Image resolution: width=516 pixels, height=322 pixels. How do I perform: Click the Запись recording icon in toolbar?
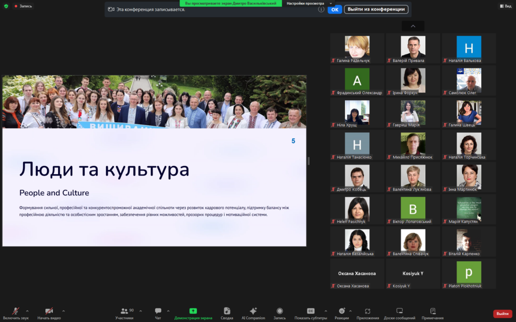click(x=280, y=311)
